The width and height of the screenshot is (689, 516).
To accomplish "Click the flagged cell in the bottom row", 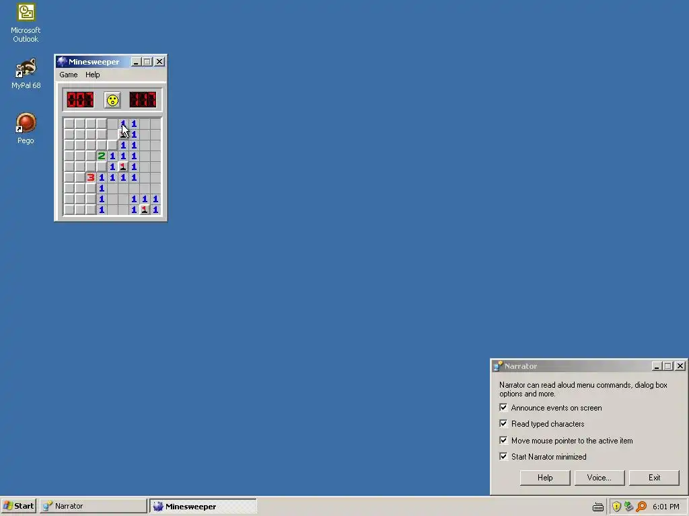I will point(145,210).
